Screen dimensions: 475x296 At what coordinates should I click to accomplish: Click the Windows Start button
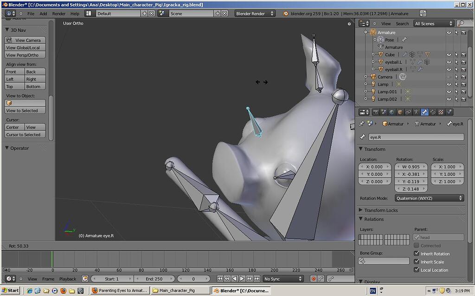click(x=10, y=290)
